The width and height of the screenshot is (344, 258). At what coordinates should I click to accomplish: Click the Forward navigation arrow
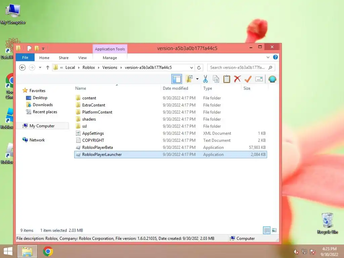click(x=32, y=68)
